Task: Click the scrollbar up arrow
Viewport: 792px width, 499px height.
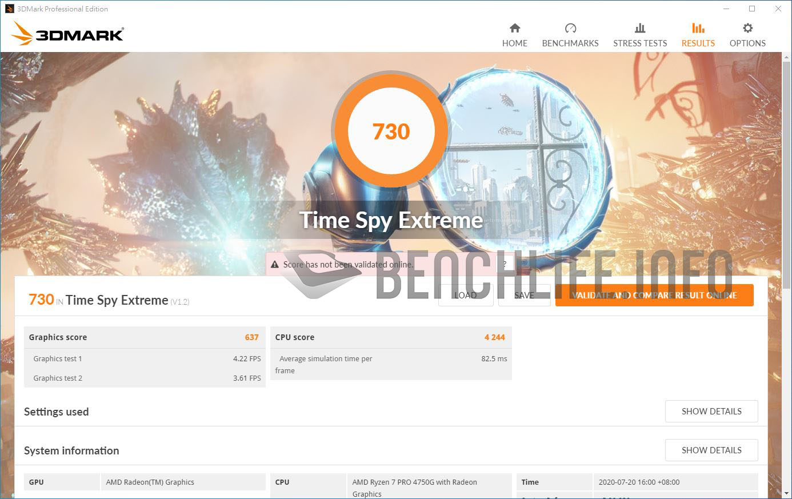Action: click(x=787, y=57)
